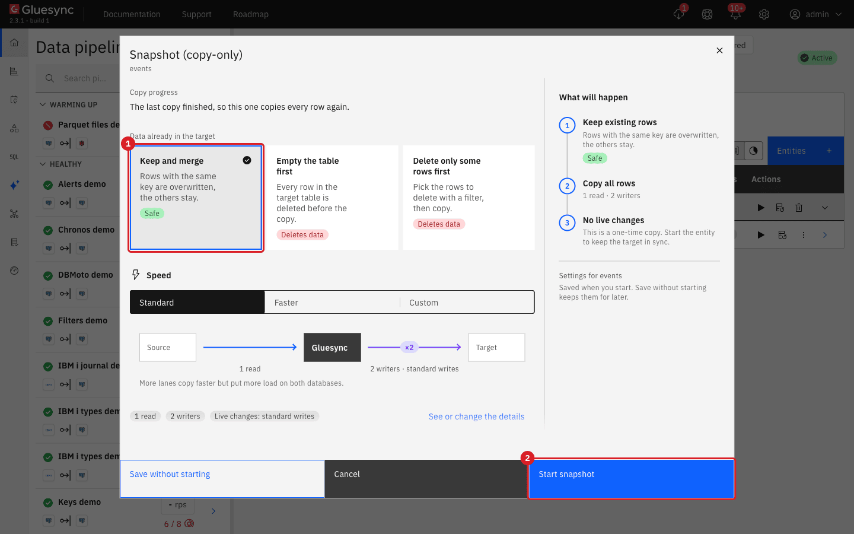Click Save without starting
This screenshot has height=534, width=854.
222,479
